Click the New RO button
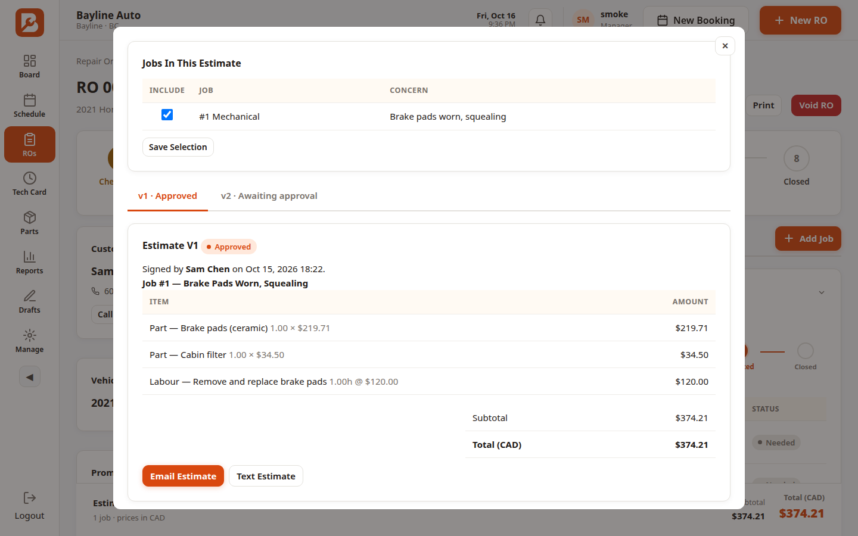 pos(800,20)
